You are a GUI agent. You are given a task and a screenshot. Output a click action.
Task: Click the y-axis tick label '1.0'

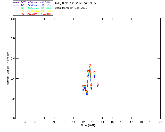pos(13,19)
